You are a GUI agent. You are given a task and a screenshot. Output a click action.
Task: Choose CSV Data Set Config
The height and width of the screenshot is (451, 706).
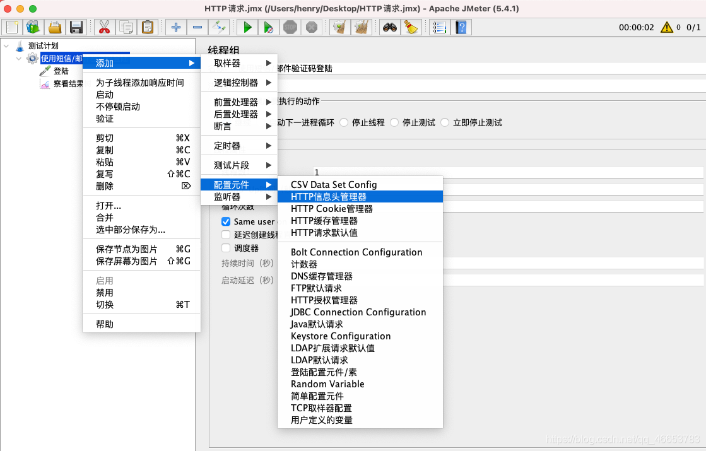(360, 185)
